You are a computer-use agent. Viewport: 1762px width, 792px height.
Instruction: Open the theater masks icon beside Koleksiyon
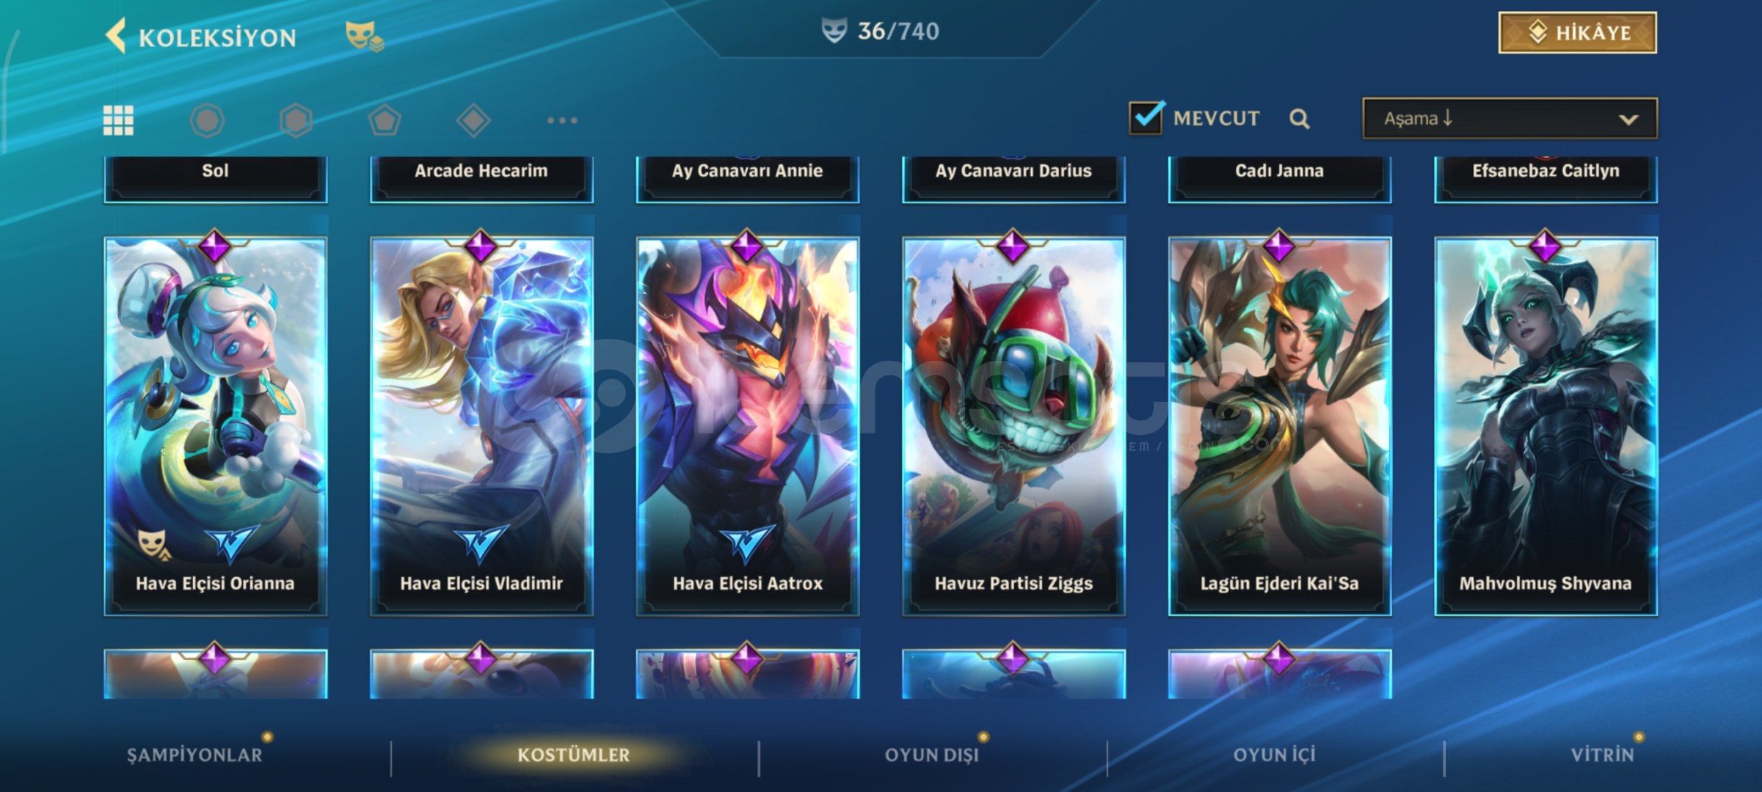[365, 36]
